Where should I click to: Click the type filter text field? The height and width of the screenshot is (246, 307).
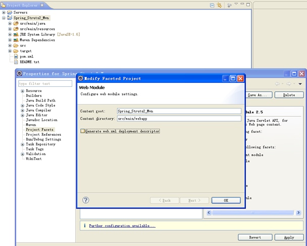click(45, 84)
